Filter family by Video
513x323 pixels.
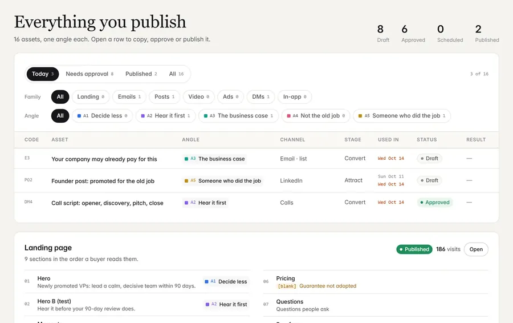point(198,96)
